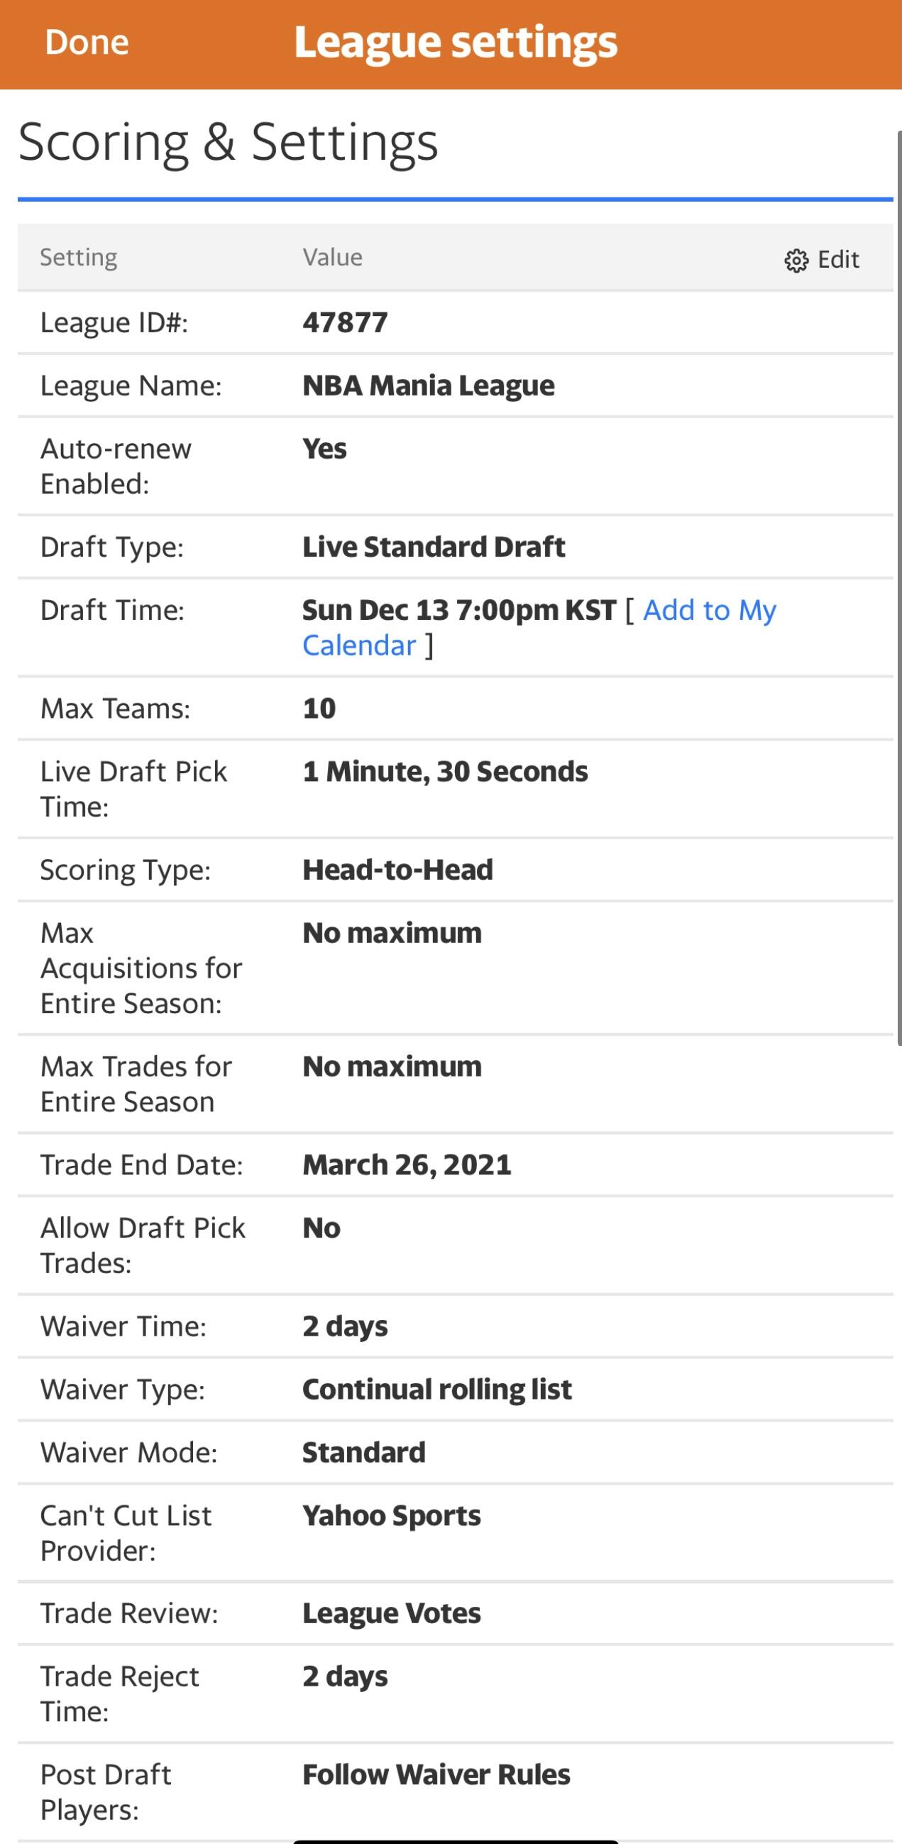The image size is (902, 1844).
Task: Click the Setting column header
Action: (78, 257)
